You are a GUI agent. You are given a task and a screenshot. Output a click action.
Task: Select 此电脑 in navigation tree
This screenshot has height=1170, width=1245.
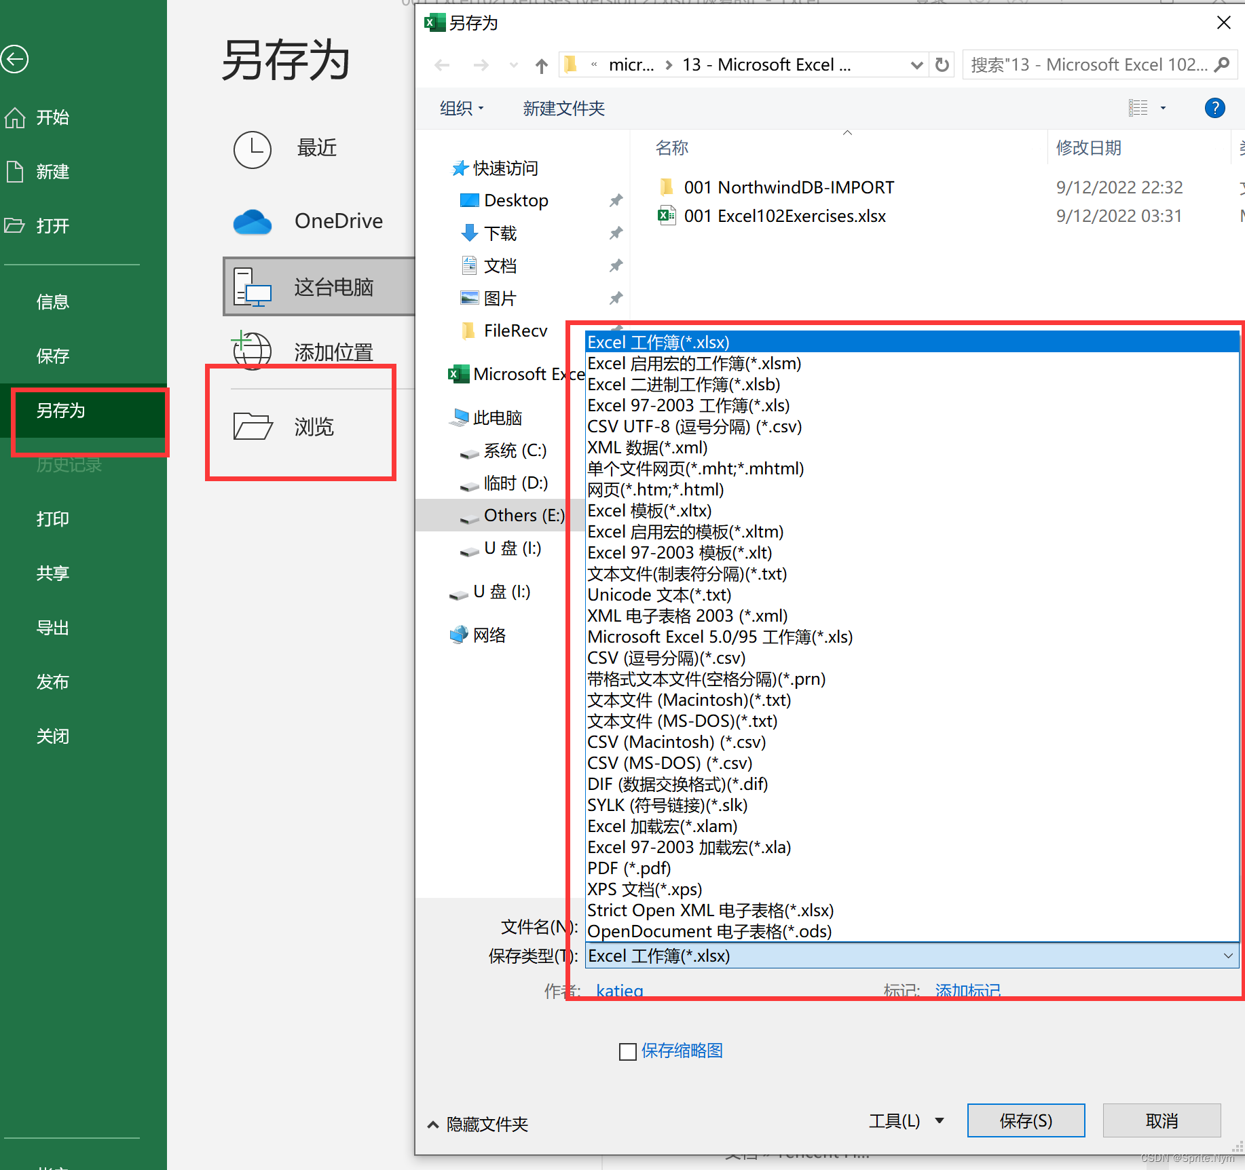485,418
